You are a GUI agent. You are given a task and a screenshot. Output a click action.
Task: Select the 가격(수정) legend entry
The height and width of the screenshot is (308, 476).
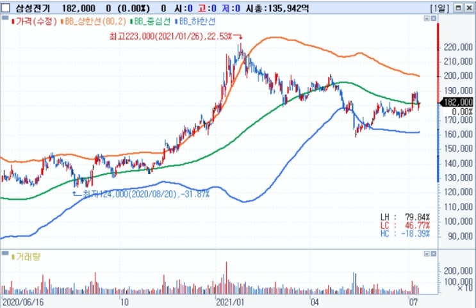[36, 22]
